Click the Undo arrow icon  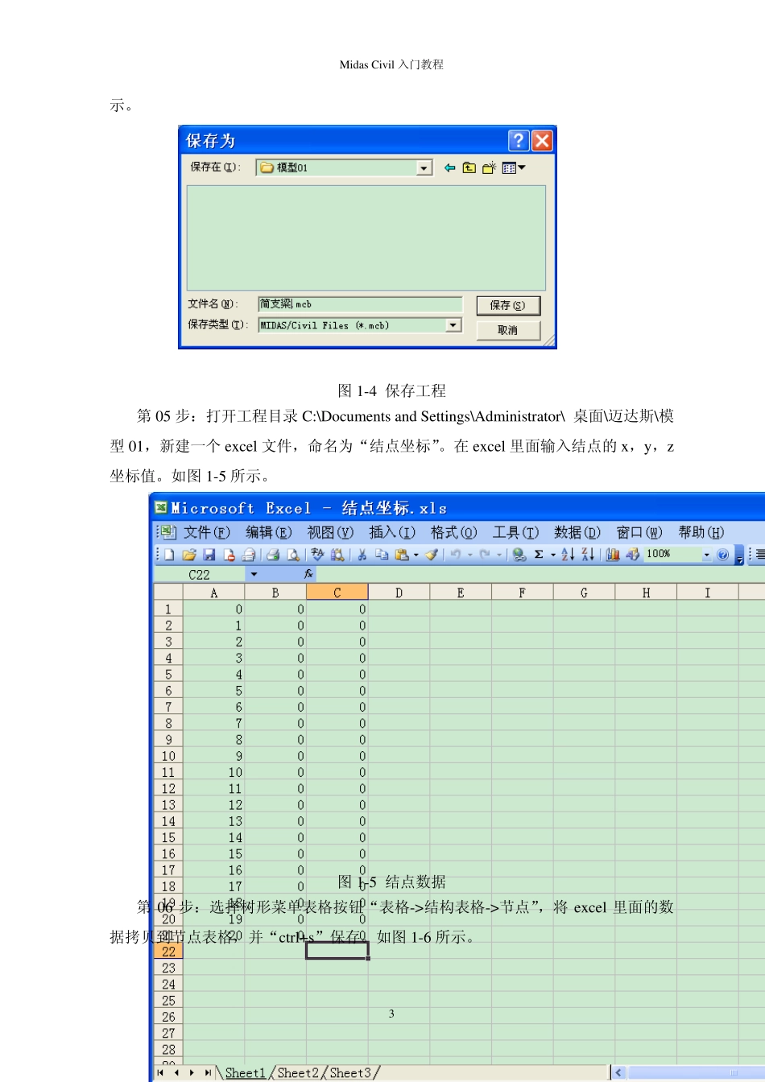click(x=456, y=555)
